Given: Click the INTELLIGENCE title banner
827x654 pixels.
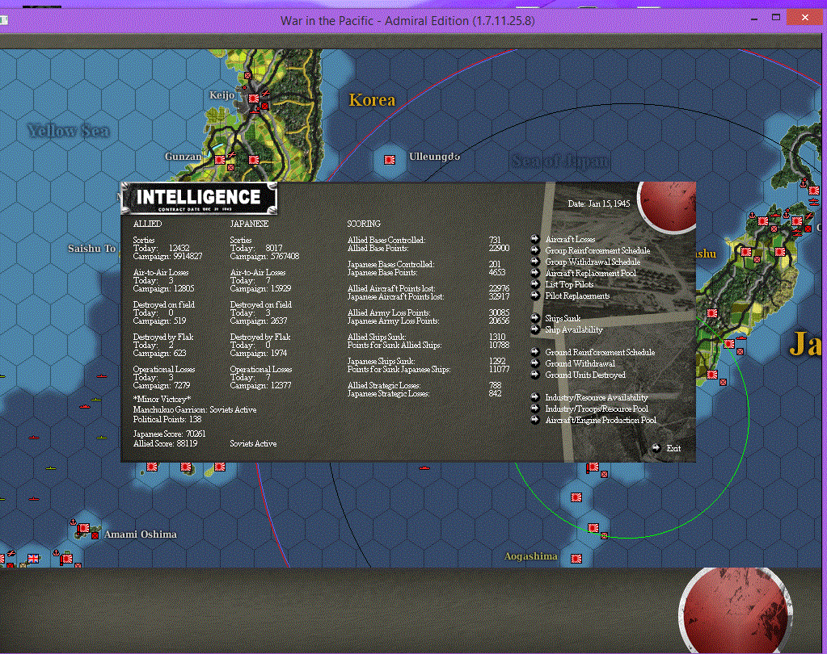Looking at the screenshot, I should 199,198.
